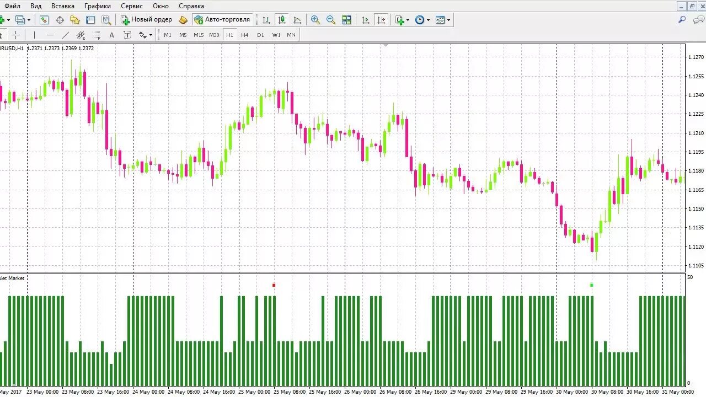This screenshot has height=397, width=706.
Task: Switch to bar chart display
Action: point(266,20)
